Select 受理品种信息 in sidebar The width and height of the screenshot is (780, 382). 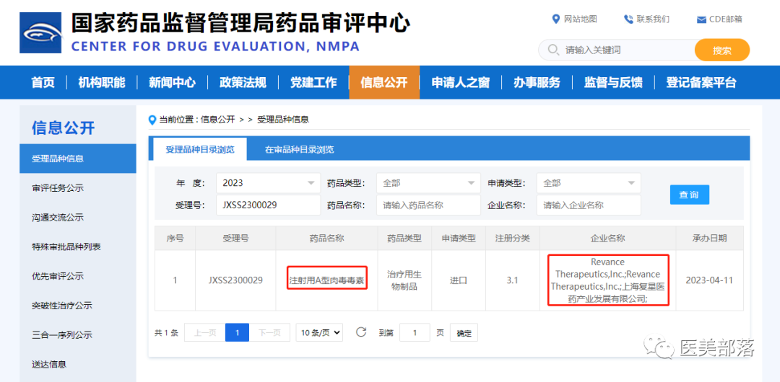coord(77,159)
